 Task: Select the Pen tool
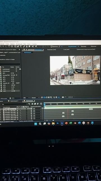pyautogui.click(x=18, y=46)
